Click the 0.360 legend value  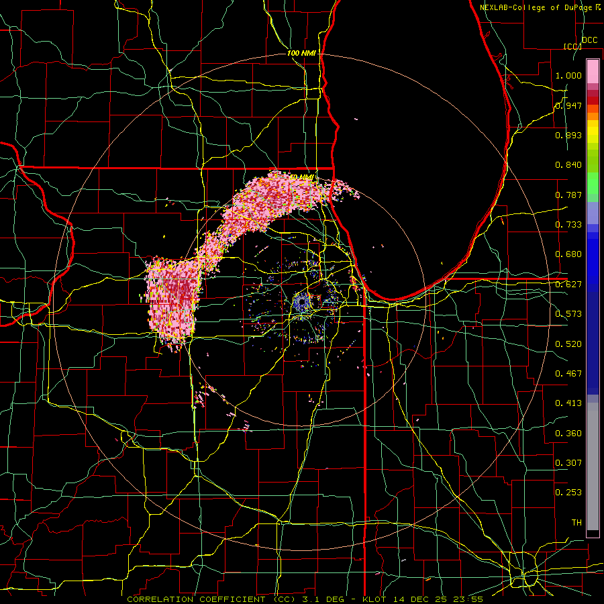(568, 434)
